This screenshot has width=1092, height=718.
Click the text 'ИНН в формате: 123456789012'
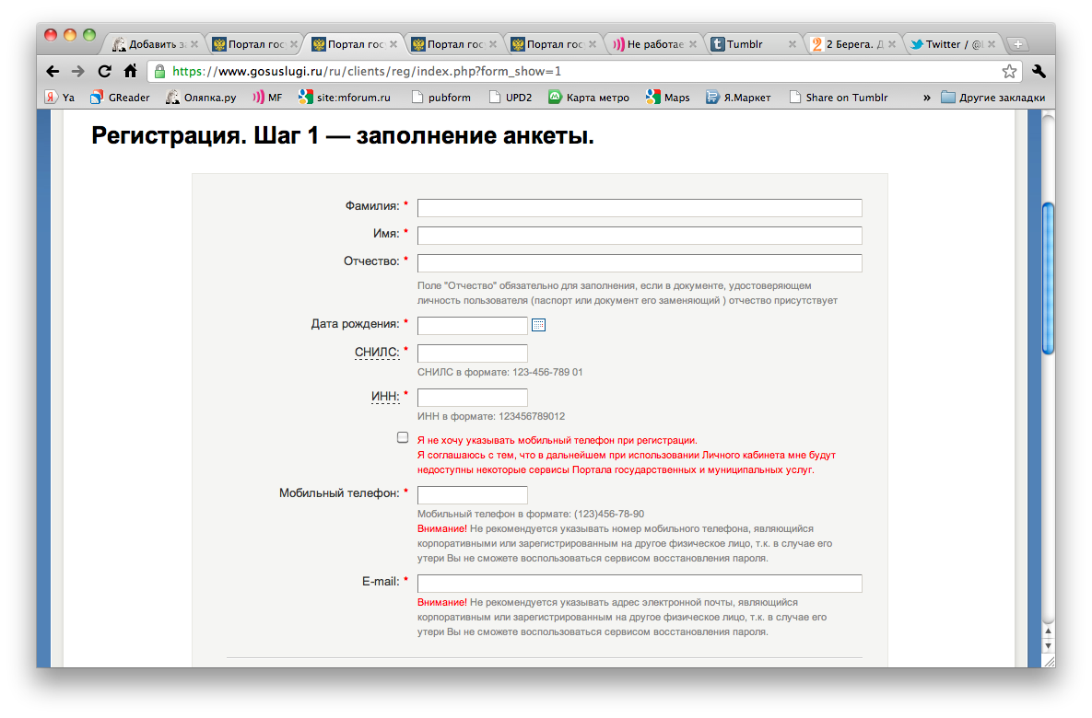click(491, 416)
